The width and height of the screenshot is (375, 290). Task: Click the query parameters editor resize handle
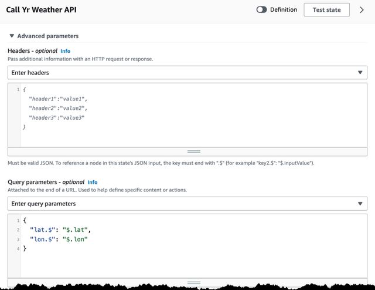[194, 282]
